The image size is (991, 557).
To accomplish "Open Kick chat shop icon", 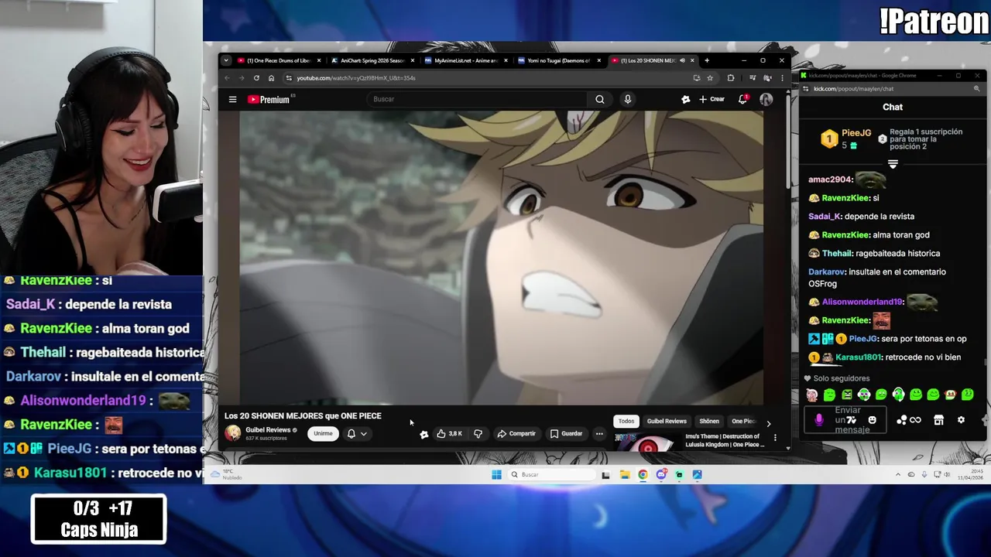I will click(938, 420).
